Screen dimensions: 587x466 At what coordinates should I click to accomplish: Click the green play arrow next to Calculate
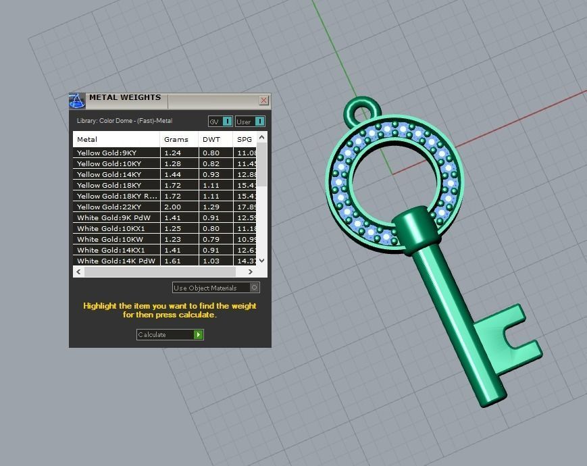point(199,334)
